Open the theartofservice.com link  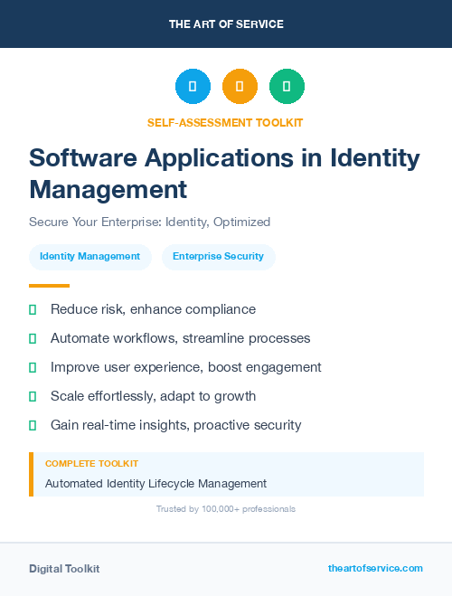[375, 568]
